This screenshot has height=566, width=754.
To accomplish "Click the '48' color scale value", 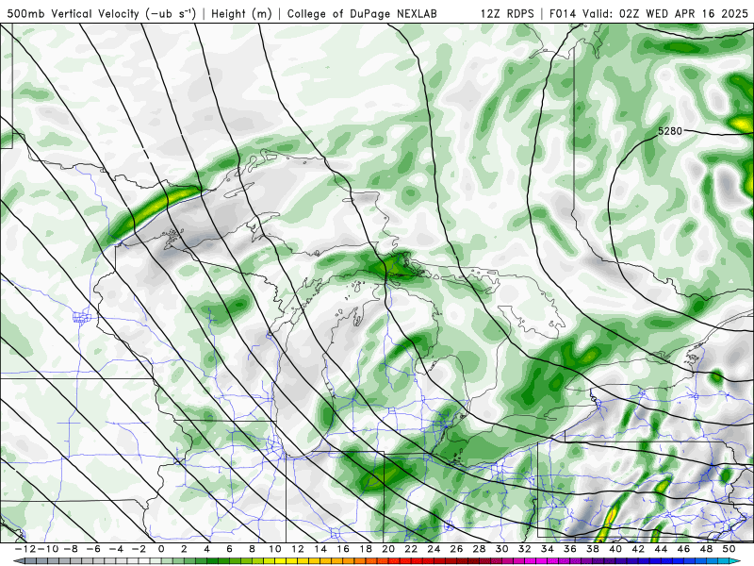I will (x=706, y=549).
